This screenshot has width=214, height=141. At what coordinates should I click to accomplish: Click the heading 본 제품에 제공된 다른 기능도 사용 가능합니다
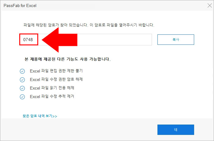tap(68, 59)
